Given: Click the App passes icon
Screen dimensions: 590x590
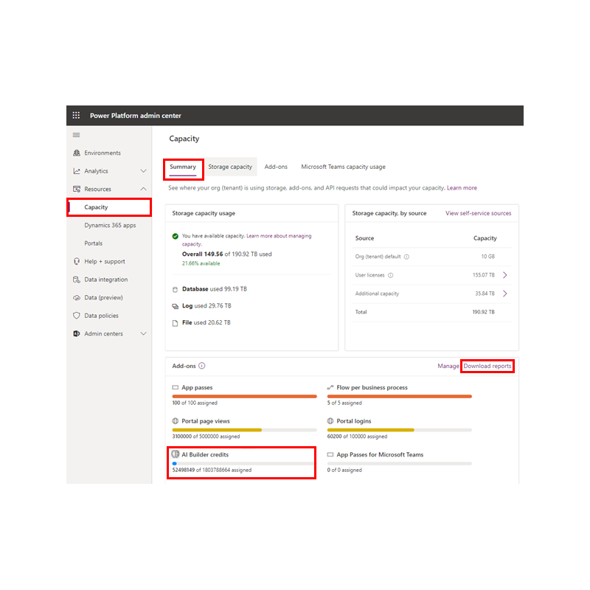Looking at the screenshot, I should pos(176,387).
